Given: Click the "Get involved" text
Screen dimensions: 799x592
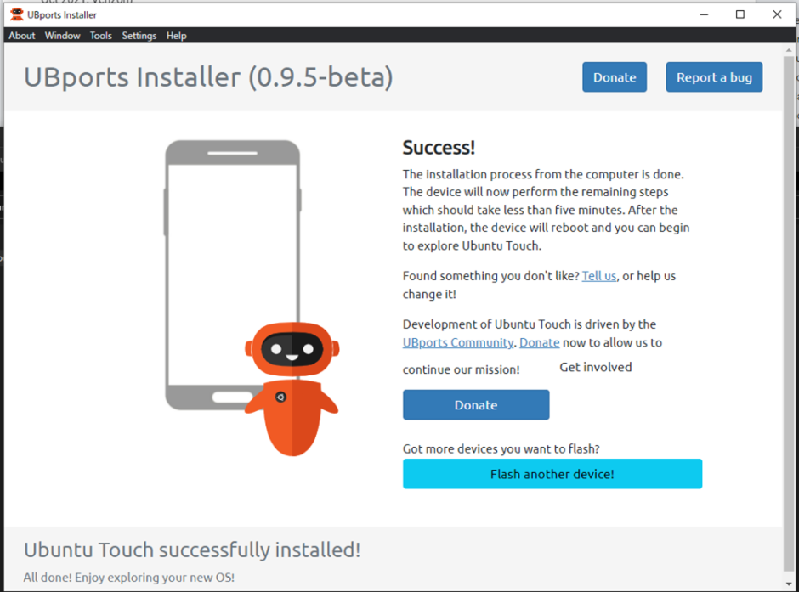Looking at the screenshot, I should tap(596, 367).
